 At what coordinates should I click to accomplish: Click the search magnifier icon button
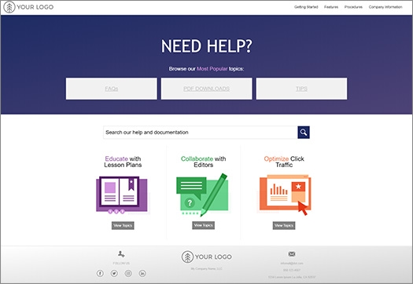click(x=304, y=132)
